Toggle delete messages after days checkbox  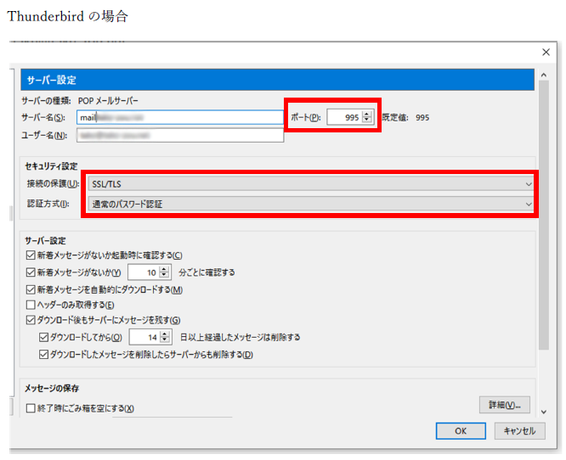pyautogui.click(x=43, y=338)
